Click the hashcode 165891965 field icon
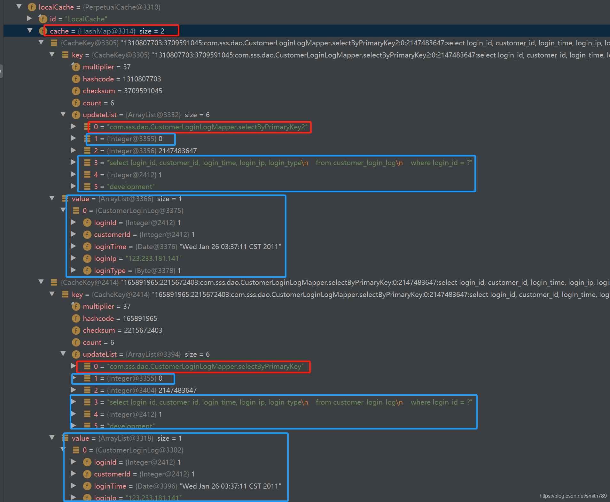The image size is (610, 502). coord(76,318)
